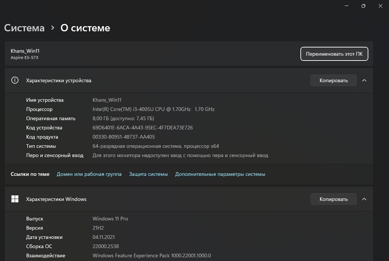Select the pen input unavailable message text

[x=180, y=155]
